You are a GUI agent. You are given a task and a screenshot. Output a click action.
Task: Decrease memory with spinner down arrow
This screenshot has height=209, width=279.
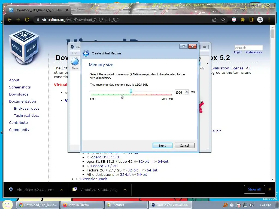pos(187,94)
